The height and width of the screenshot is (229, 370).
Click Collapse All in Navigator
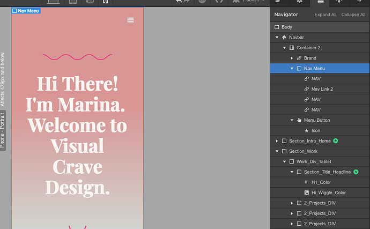point(353,15)
